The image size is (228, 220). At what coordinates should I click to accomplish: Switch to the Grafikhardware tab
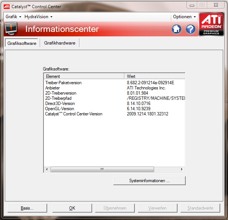tap(60, 43)
